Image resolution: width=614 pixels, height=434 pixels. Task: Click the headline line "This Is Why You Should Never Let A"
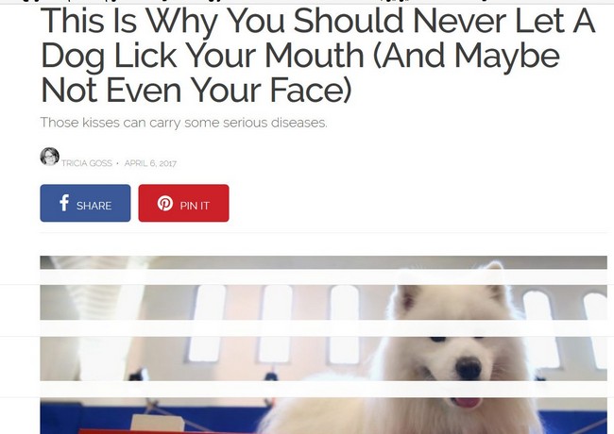click(x=317, y=21)
